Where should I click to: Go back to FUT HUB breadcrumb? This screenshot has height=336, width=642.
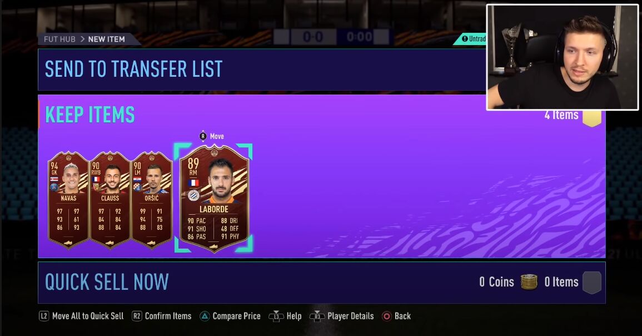pos(60,39)
